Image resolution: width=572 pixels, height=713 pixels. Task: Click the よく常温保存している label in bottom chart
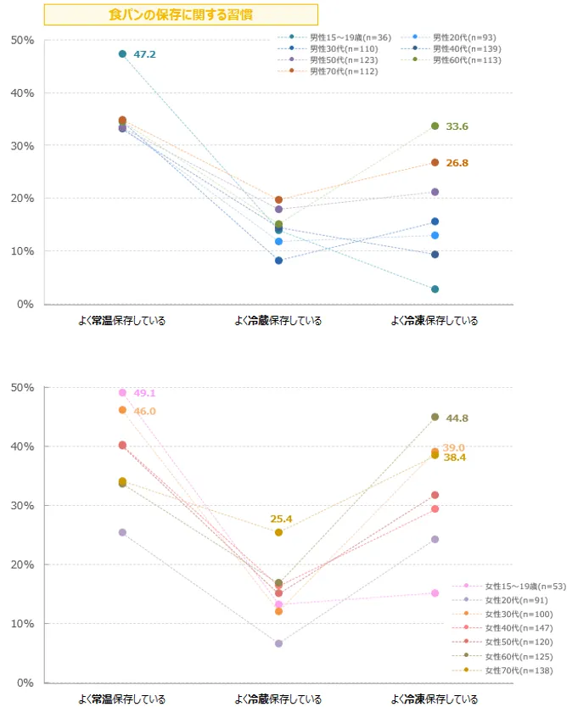pos(122,699)
